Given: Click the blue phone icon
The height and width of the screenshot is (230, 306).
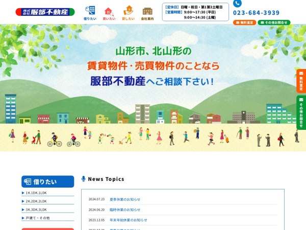Looking at the screenshot, I should 237,3.
